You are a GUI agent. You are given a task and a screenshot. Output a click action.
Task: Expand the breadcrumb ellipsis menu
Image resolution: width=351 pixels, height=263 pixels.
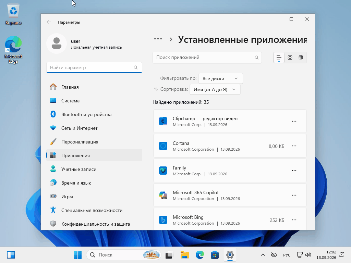(x=158, y=39)
